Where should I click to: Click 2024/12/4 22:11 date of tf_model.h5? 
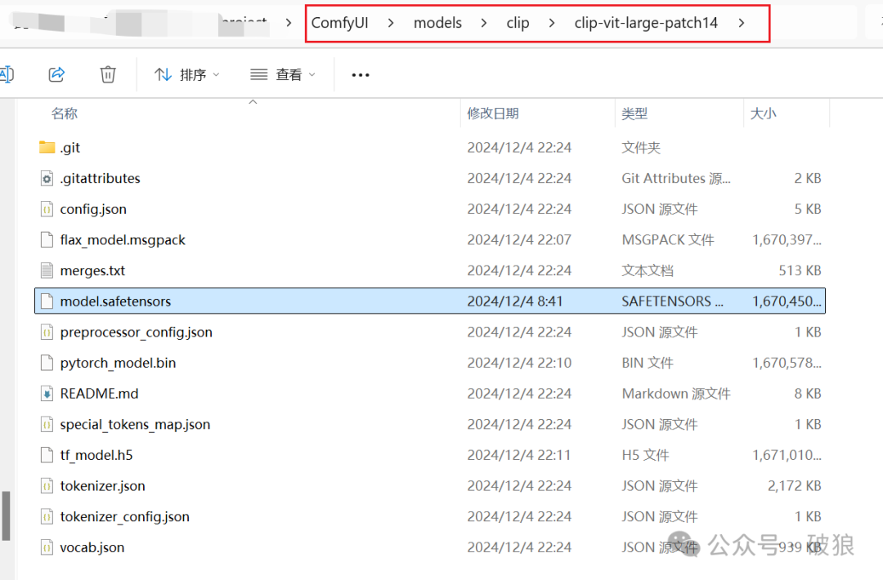(x=518, y=456)
